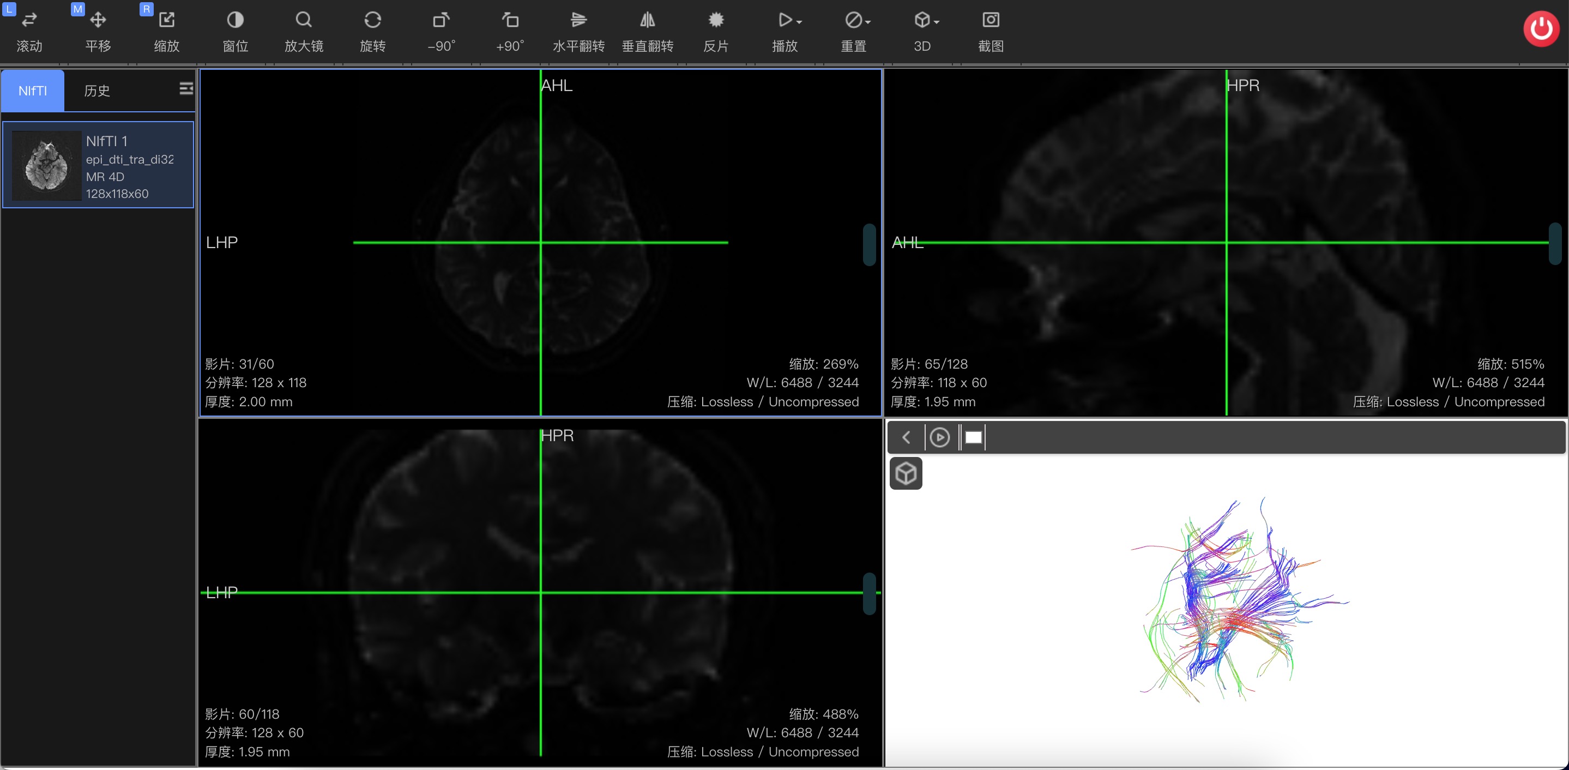Click the 分辨率: 118 x 60 text
The width and height of the screenshot is (1569, 770).
[939, 383]
